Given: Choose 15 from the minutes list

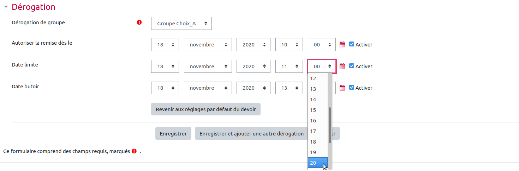Looking at the screenshot, I should pyautogui.click(x=317, y=110).
